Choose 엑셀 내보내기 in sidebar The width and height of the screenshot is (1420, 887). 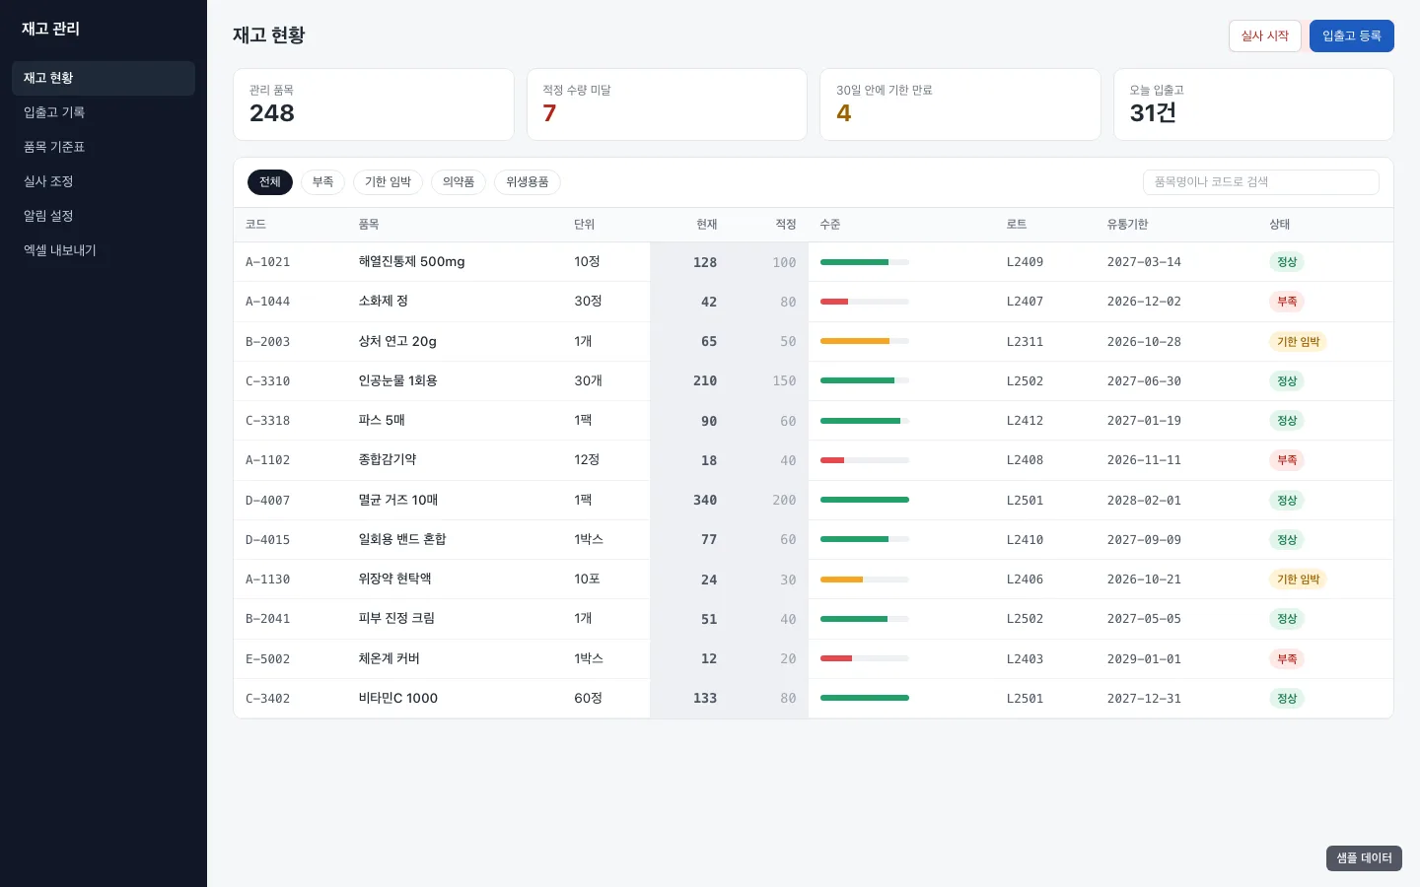click(103, 250)
